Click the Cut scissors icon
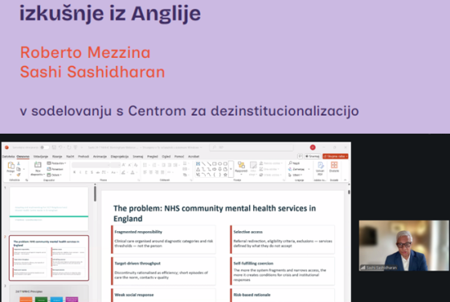This screenshot has width=450, height=302. tap(18, 163)
